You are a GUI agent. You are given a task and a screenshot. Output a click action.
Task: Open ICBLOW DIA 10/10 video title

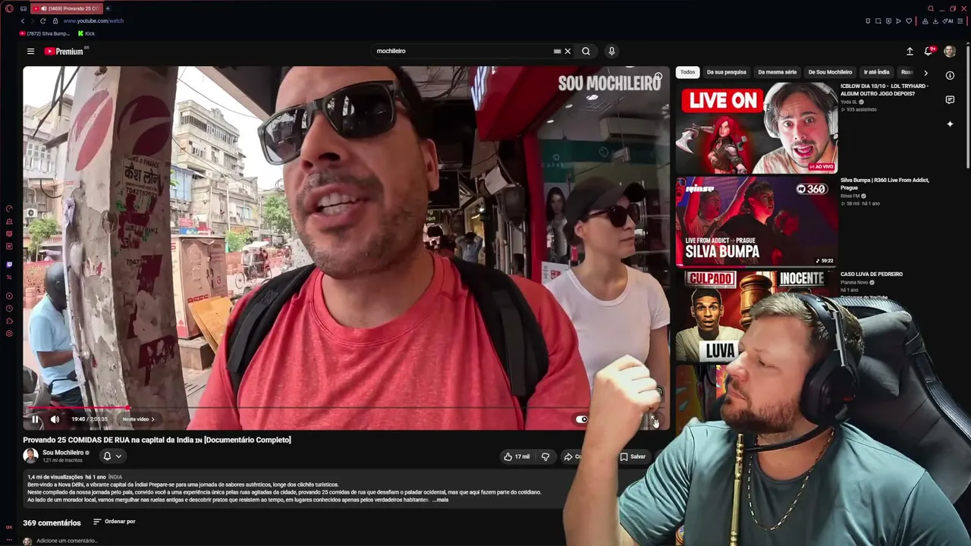click(x=885, y=89)
